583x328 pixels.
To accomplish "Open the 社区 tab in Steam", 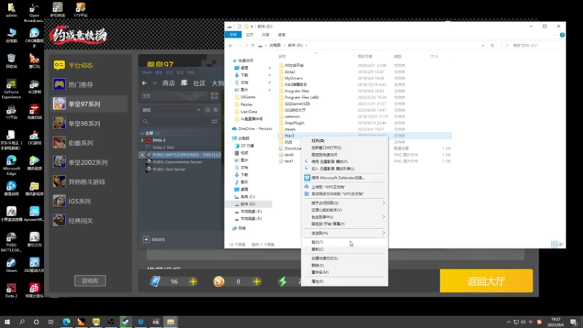I will coord(199,83).
